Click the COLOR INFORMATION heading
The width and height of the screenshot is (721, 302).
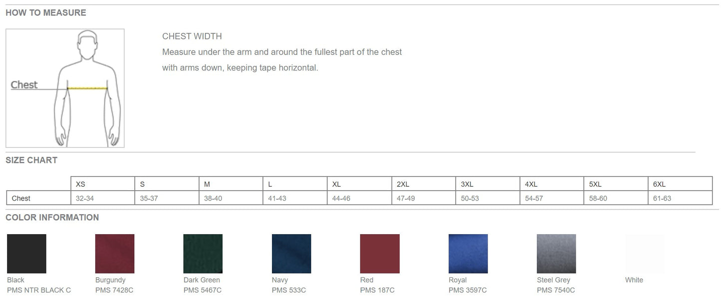tap(52, 217)
